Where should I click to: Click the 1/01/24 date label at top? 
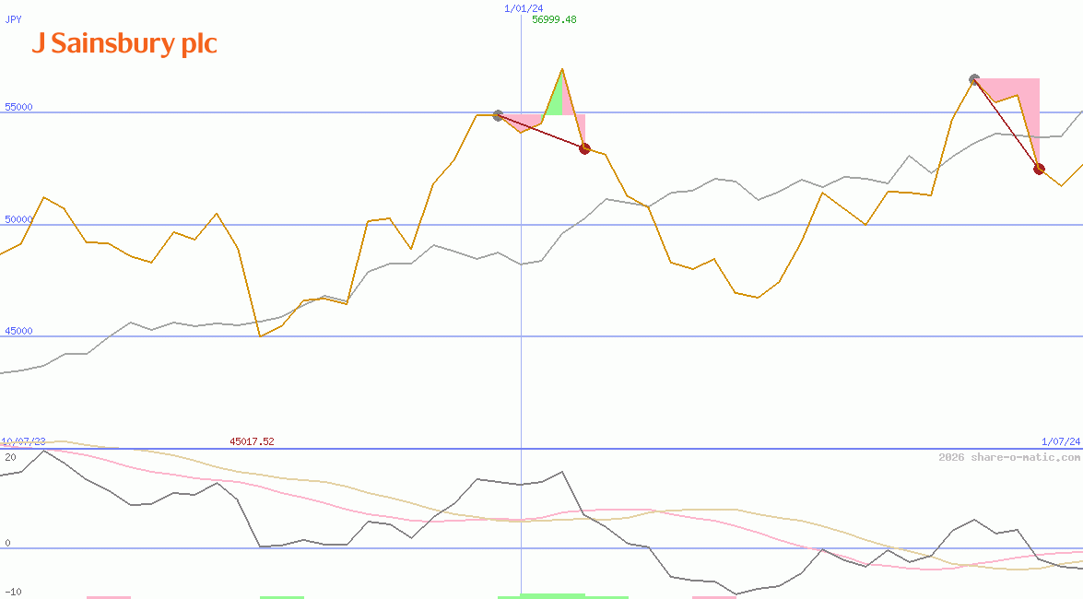point(524,8)
